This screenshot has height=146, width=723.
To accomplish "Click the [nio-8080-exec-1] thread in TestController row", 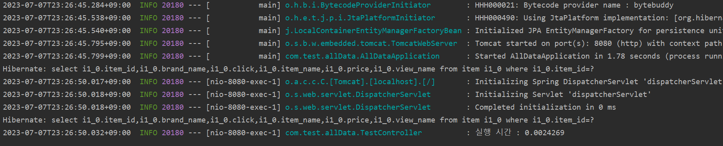I will 243,133.
